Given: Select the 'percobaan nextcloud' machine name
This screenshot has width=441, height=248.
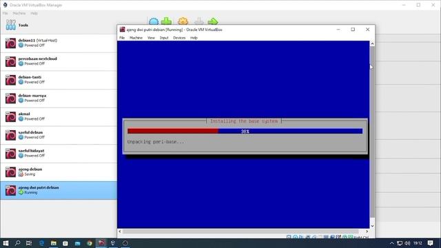Looking at the screenshot, I should click(x=38, y=59).
